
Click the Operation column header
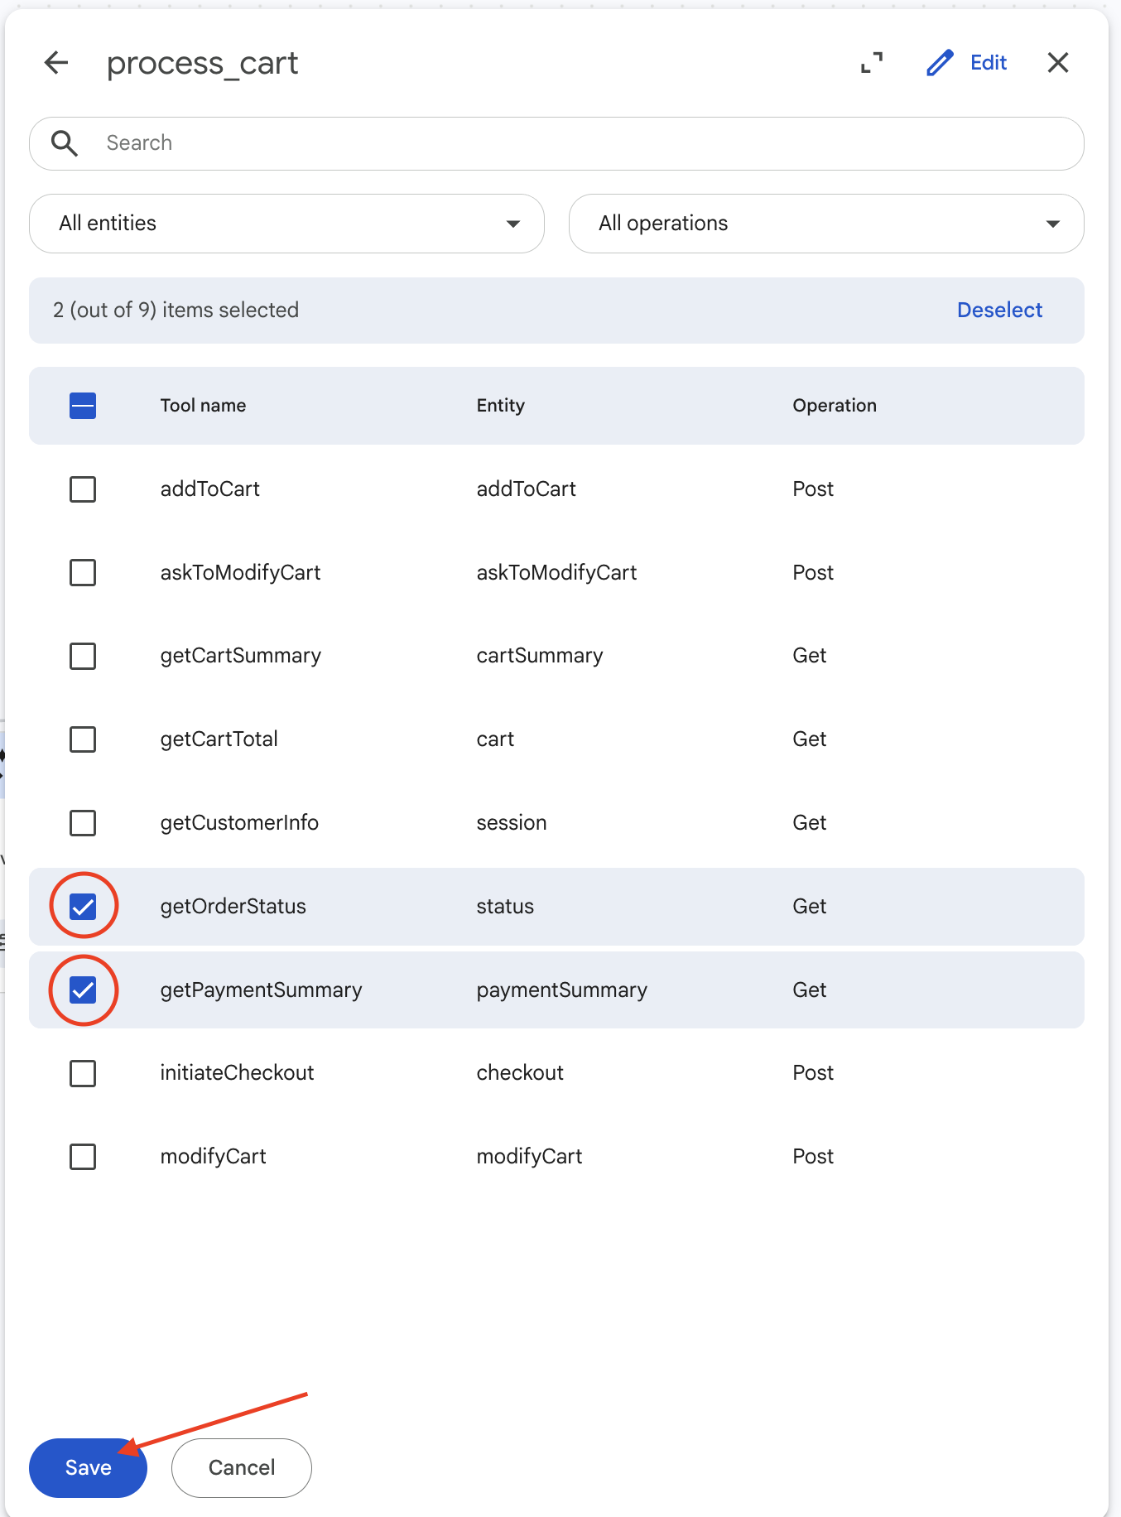(835, 406)
